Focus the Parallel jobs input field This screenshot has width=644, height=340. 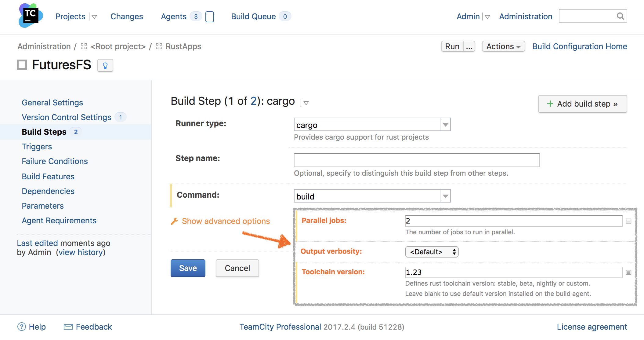coord(514,221)
